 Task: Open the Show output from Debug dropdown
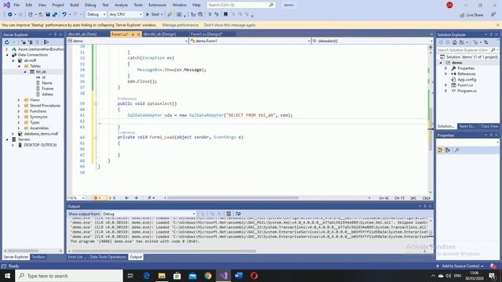pyautogui.click(x=149, y=214)
